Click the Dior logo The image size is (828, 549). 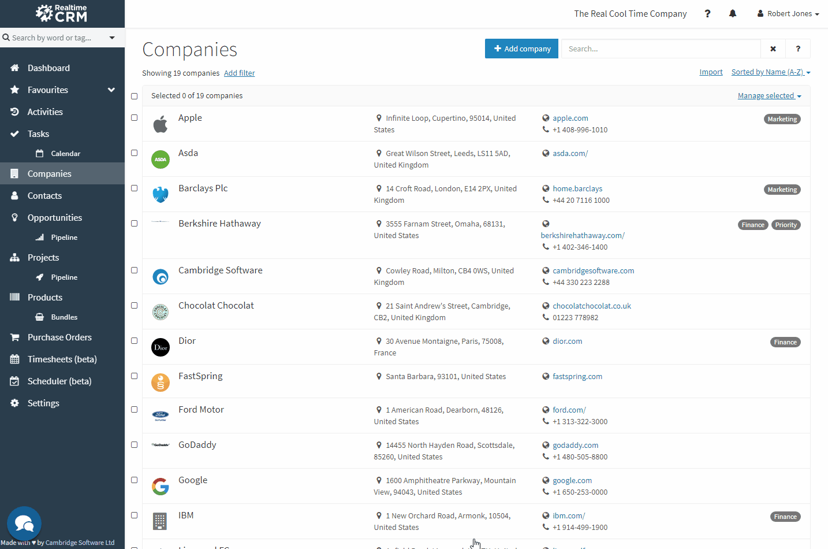pyautogui.click(x=161, y=347)
